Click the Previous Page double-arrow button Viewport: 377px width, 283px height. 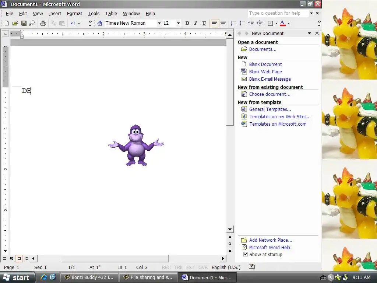(230, 237)
